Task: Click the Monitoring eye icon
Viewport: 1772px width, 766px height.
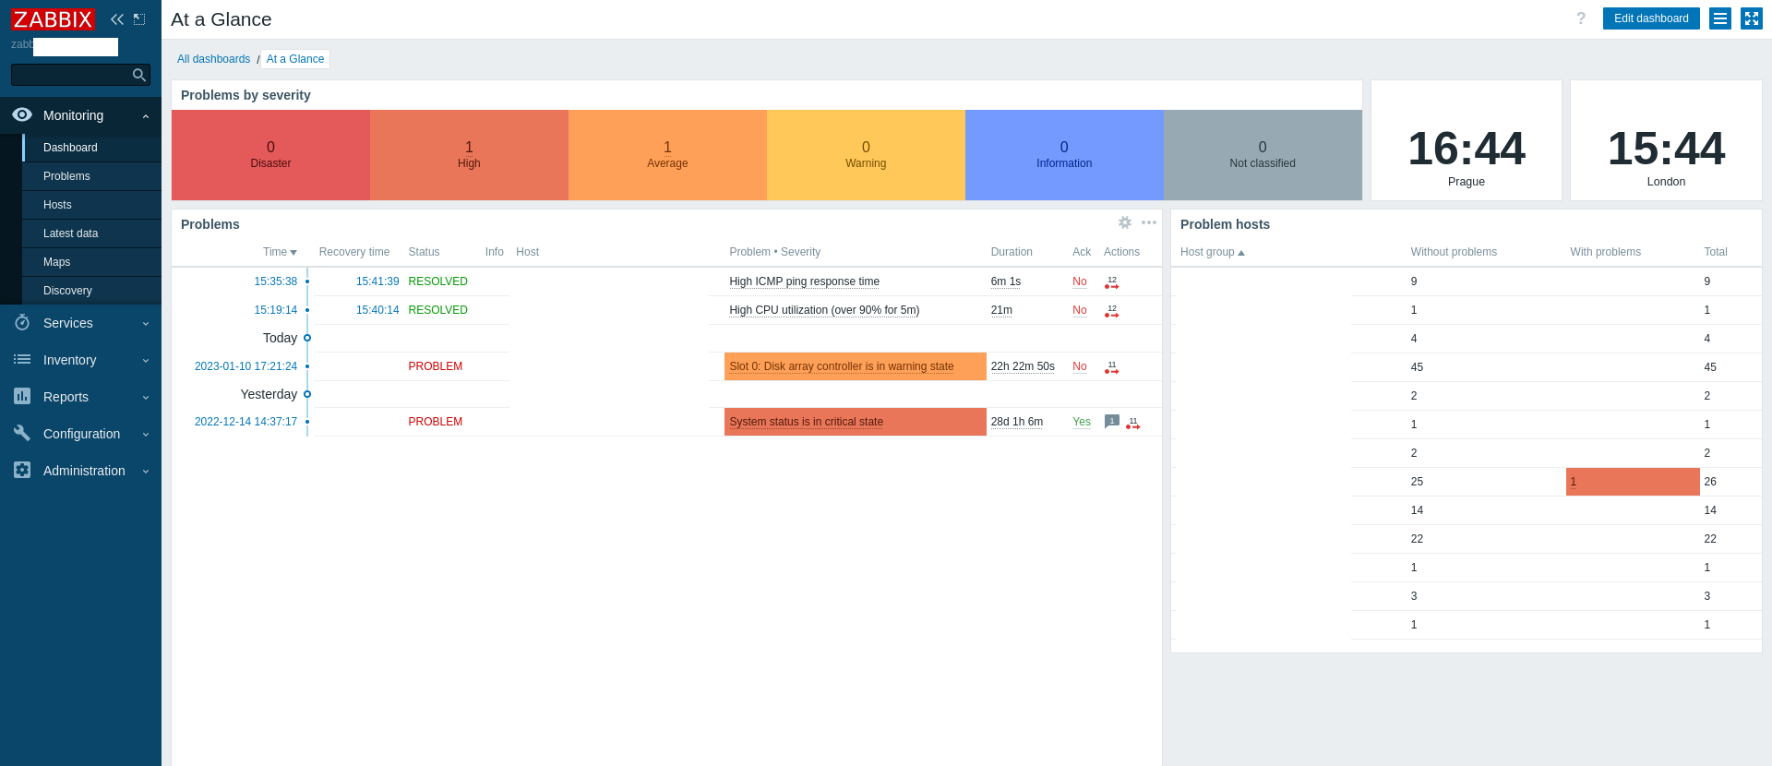Action: tap(22, 114)
